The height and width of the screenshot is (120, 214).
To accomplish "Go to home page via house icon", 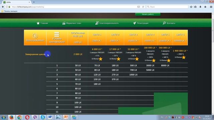I will click(205, 7).
